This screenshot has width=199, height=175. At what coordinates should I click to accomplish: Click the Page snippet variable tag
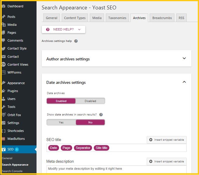click(x=66, y=148)
